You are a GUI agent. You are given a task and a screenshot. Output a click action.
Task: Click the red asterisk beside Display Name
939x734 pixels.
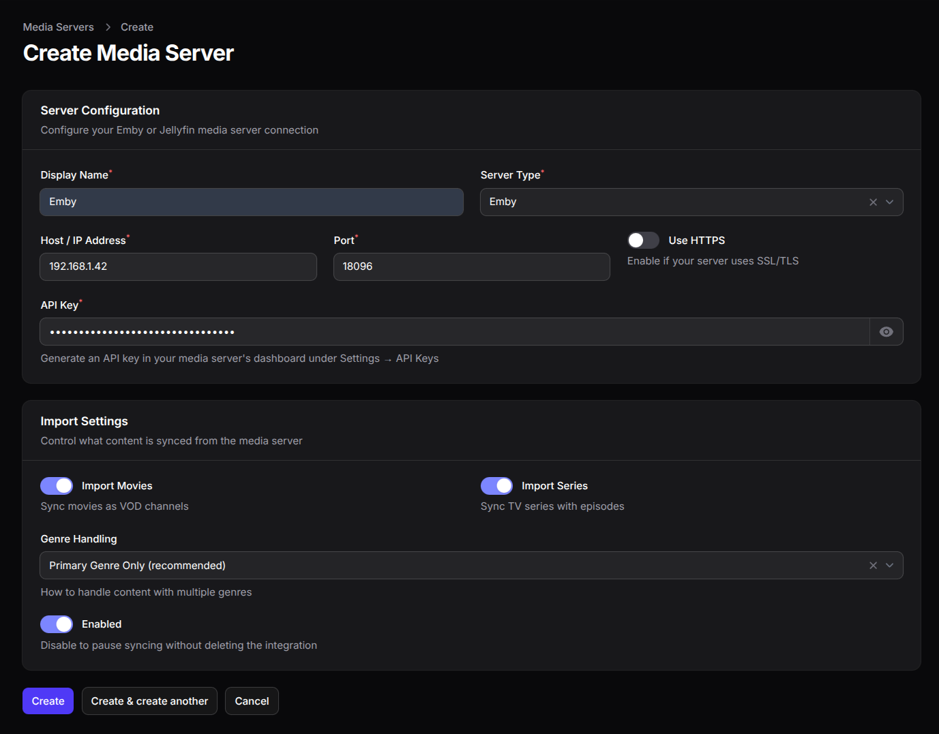coord(110,170)
